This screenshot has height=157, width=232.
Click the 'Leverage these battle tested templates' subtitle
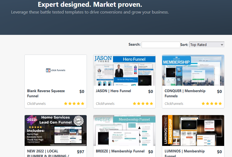(x=90, y=12)
